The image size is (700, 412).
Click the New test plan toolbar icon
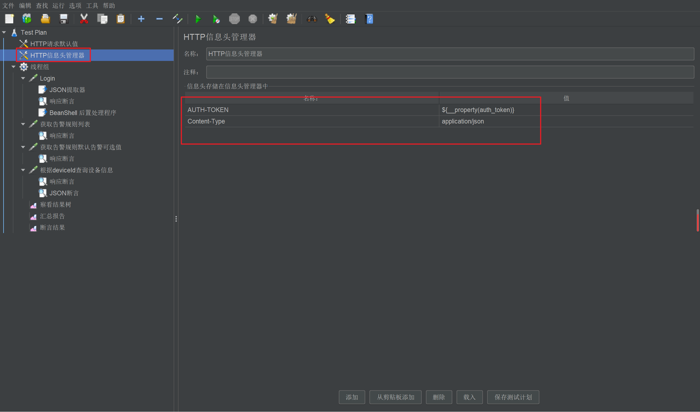pos(9,19)
